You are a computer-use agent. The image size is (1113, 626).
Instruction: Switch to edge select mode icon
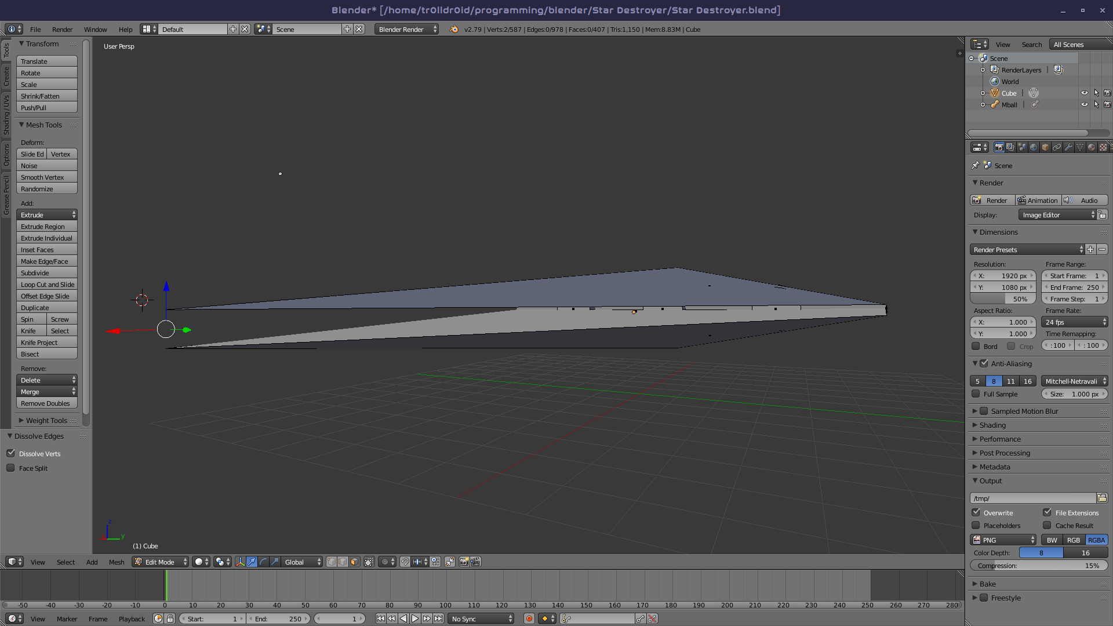343,562
